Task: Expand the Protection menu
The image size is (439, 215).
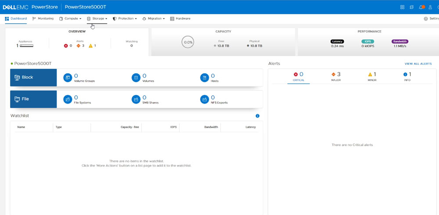Action: 125,18
